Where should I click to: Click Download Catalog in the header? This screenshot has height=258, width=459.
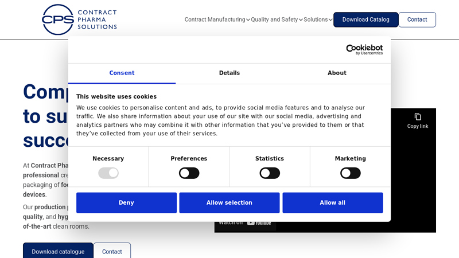366,19
